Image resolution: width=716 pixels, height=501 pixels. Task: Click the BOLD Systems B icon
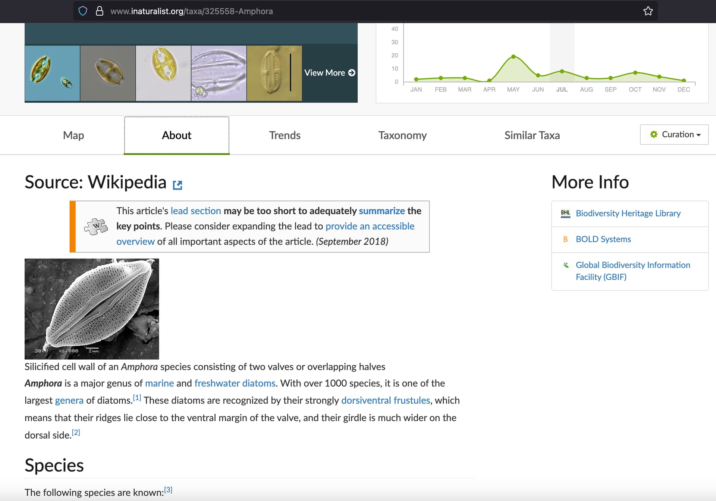(x=565, y=239)
